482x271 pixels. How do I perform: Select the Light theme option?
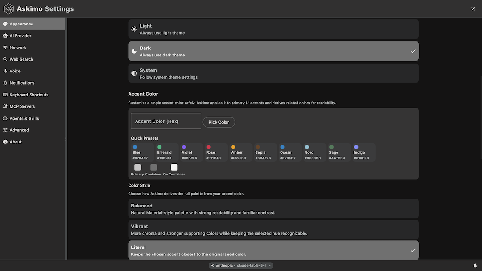pyautogui.click(x=273, y=29)
